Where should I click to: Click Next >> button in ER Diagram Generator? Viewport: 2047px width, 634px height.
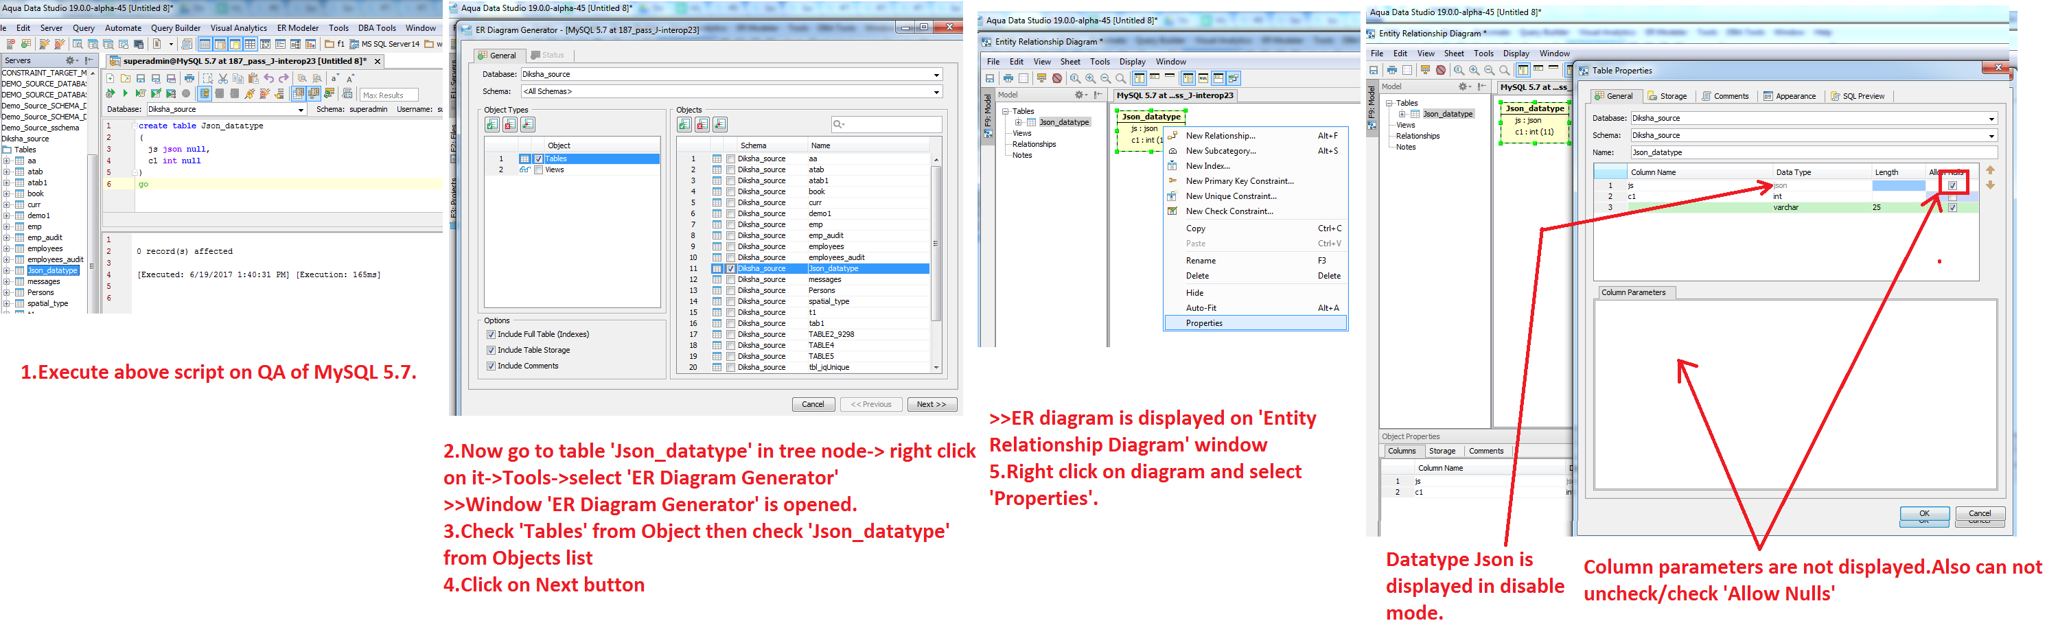pos(932,404)
